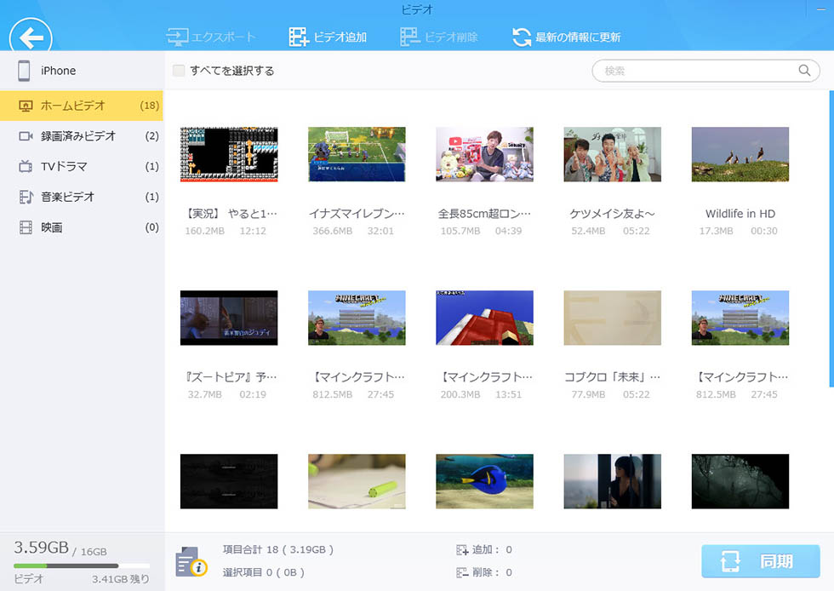Click the 『ズートピア』予… title
Image resolution: width=834 pixels, height=591 pixels.
tap(231, 377)
